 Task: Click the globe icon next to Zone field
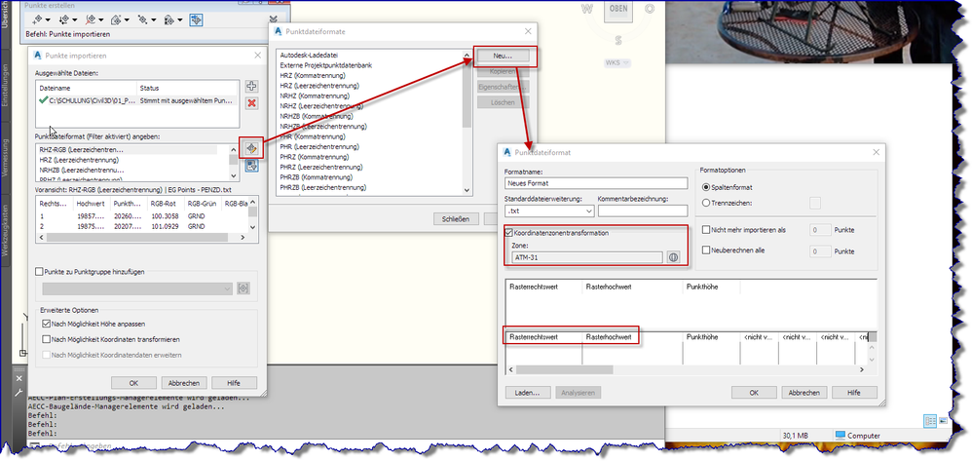tap(674, 257)
